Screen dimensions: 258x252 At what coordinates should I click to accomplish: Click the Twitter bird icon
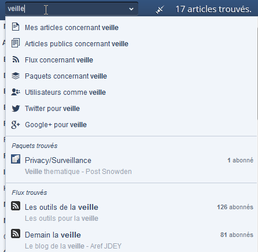pyautogui.click(x=16, y=109)
